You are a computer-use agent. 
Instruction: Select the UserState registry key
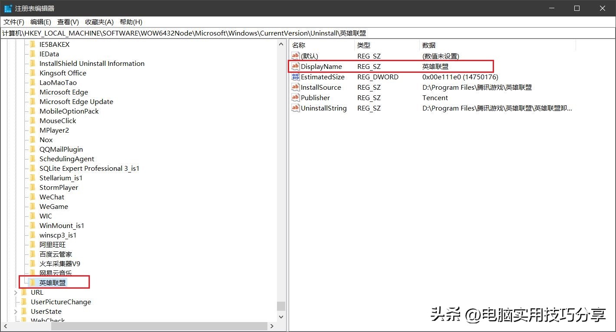pos(46,311)
